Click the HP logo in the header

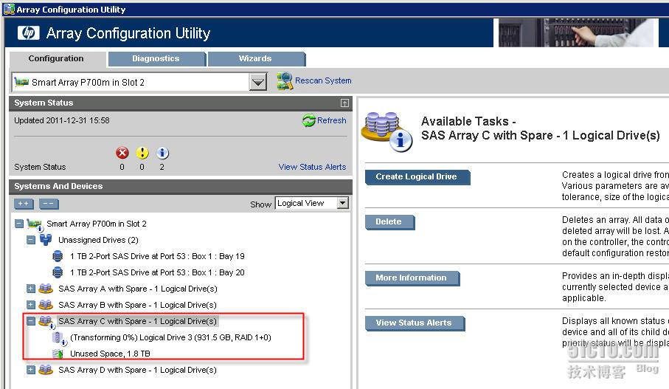[x=29, y=33]
